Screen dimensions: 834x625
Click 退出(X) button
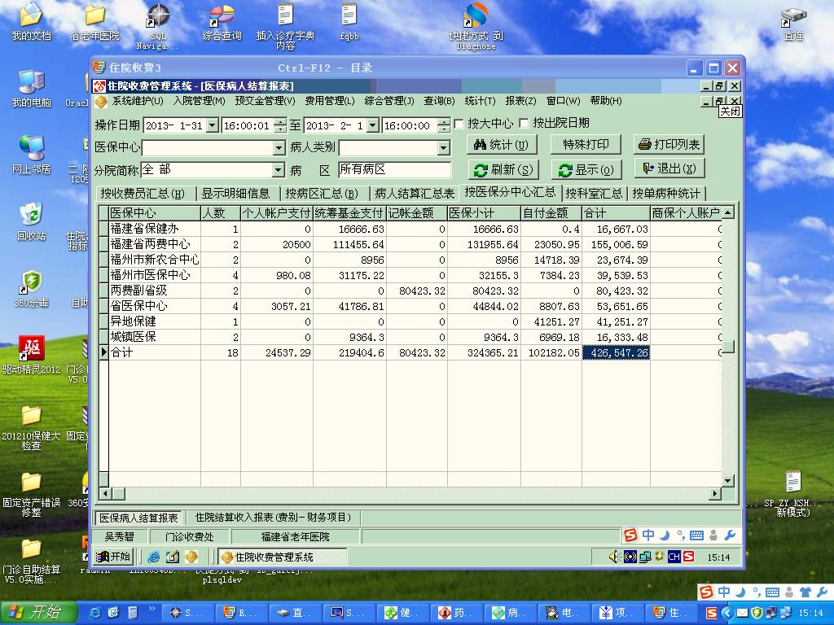click(669, 168)
